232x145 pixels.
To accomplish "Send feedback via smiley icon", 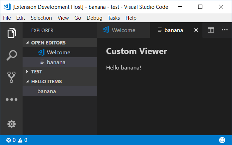I will [x=222, y=140].
